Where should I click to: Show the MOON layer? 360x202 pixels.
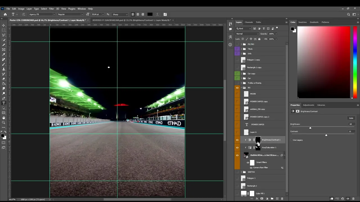pos(237,94)
